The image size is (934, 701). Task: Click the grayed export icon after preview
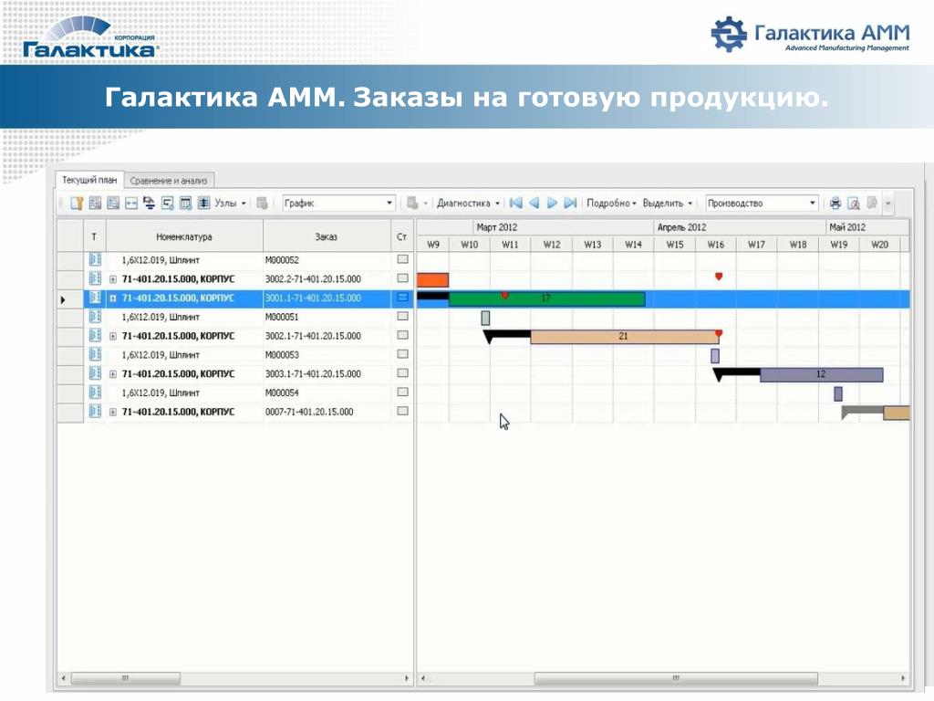(871, 204)
